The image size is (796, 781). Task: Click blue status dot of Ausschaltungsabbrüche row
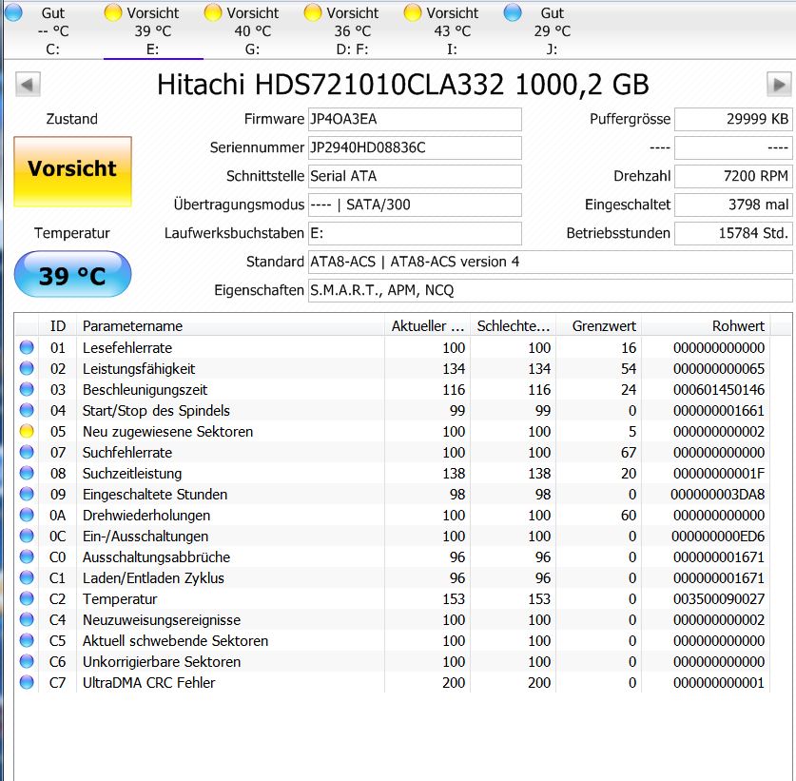point(27,556)
